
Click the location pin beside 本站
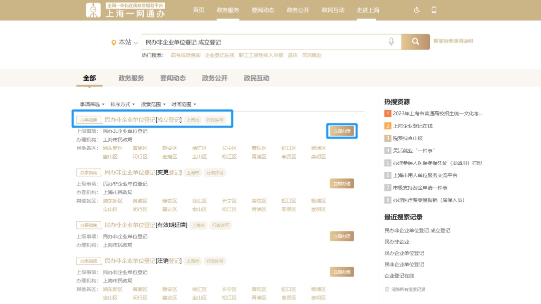click(115, 42)
